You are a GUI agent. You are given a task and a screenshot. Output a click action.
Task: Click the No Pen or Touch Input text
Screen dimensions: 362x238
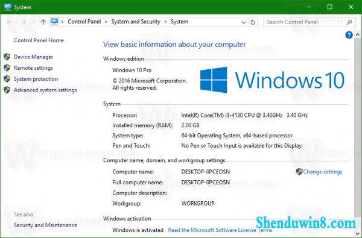click(x=241, y=146)
